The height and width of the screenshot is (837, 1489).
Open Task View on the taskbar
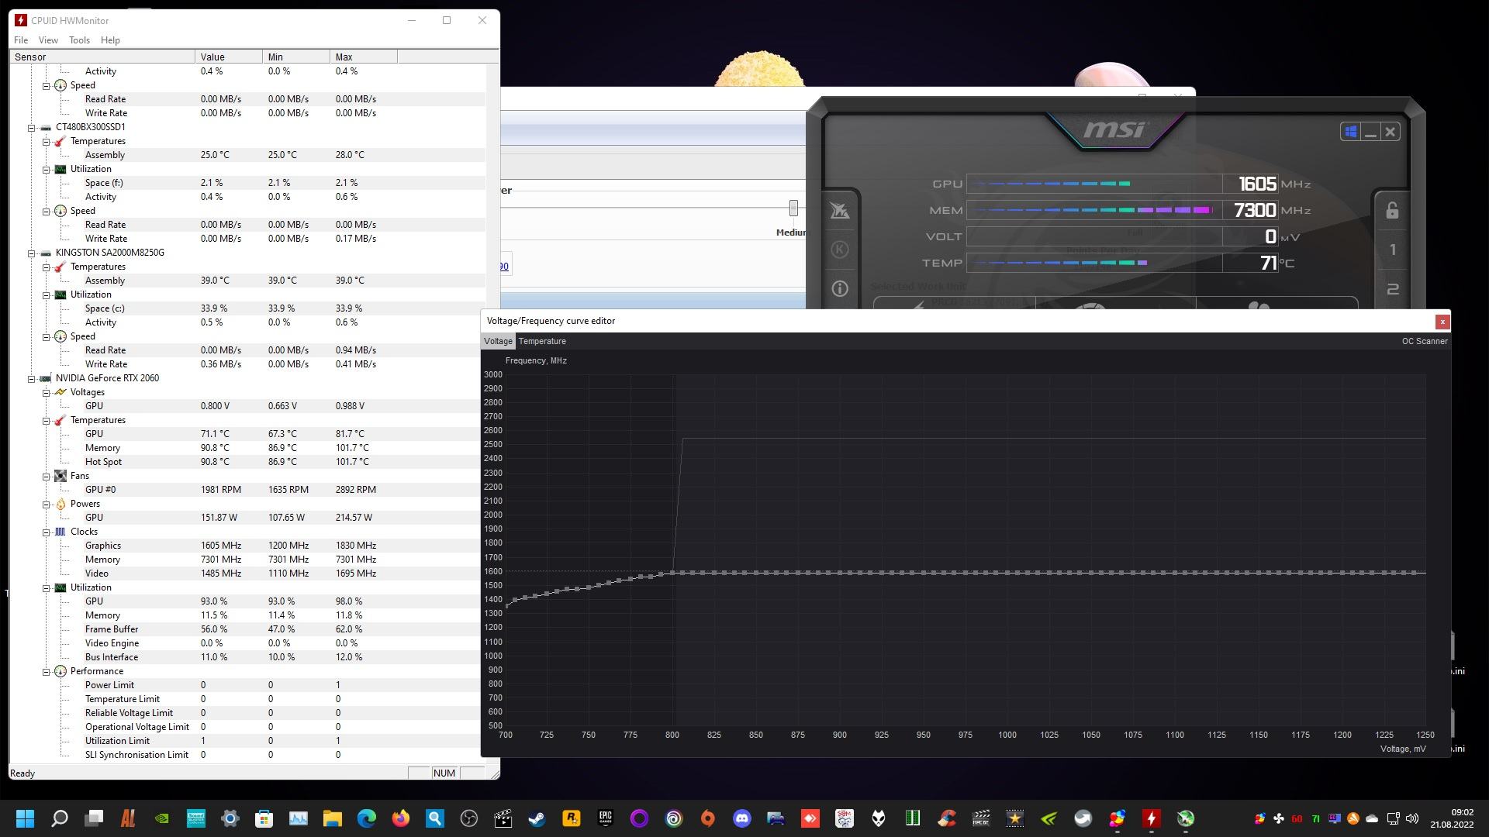pos(94,818)
